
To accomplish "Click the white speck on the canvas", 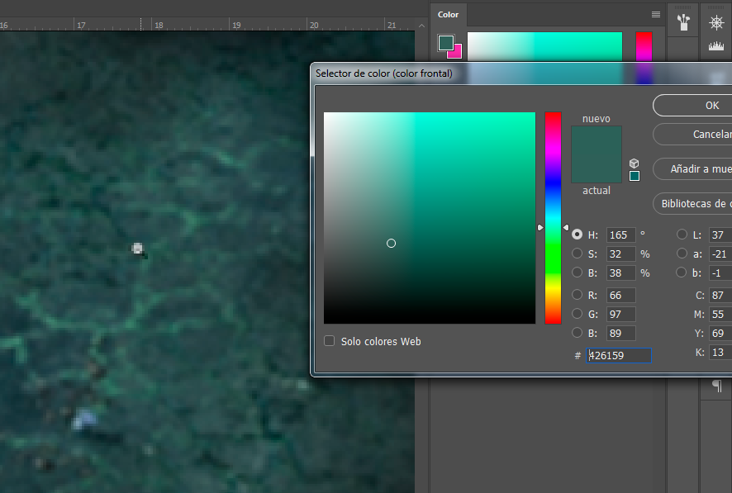I will pyautogui.click(x=137, y=248).
